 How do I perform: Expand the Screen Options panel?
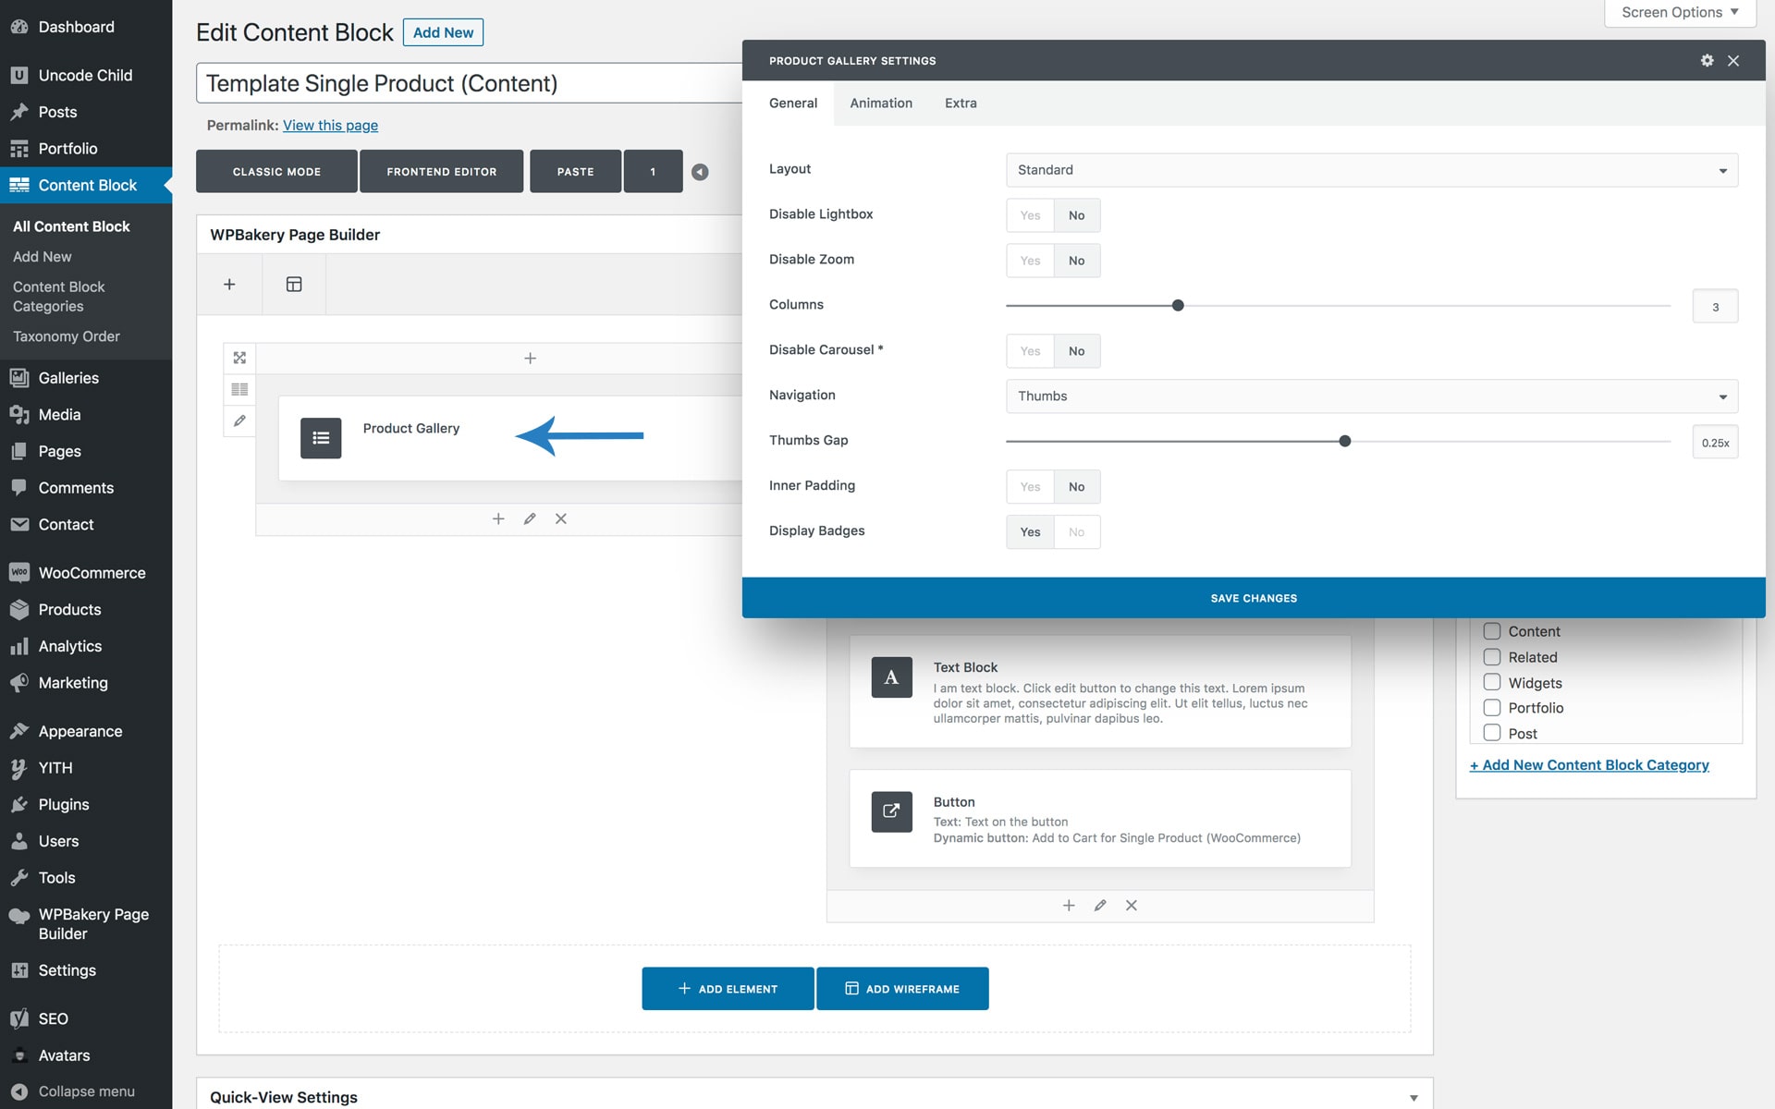pos(1680,12)
